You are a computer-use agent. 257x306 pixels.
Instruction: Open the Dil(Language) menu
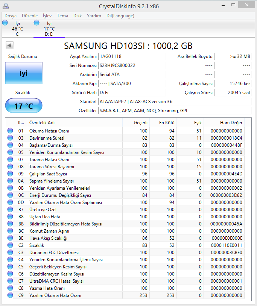click(120, 16)
